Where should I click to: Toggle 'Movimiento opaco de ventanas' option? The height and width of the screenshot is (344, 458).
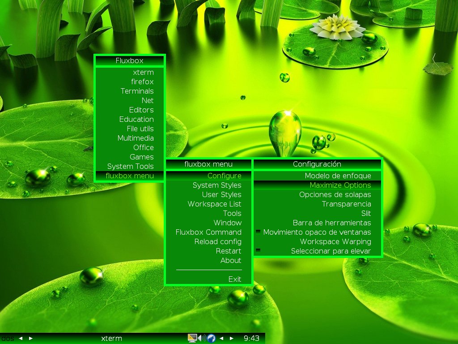pos(318,232)
